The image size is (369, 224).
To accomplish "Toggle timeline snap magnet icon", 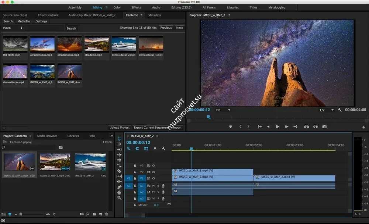I will coord(137,149).
